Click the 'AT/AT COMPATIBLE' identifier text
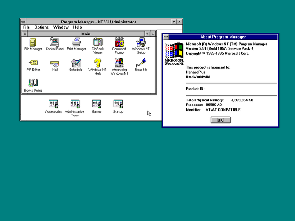 (x=223, y=110)
